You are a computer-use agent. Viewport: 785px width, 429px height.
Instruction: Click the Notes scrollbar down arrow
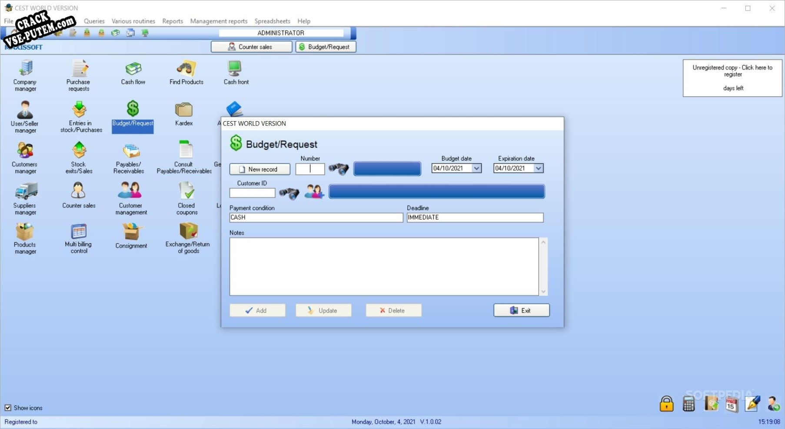pos(543,291)
